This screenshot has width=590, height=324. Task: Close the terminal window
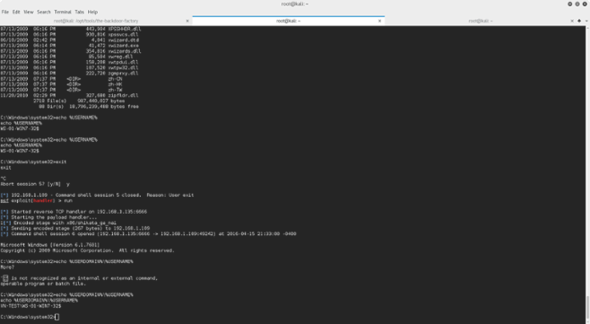coord(585,4)
